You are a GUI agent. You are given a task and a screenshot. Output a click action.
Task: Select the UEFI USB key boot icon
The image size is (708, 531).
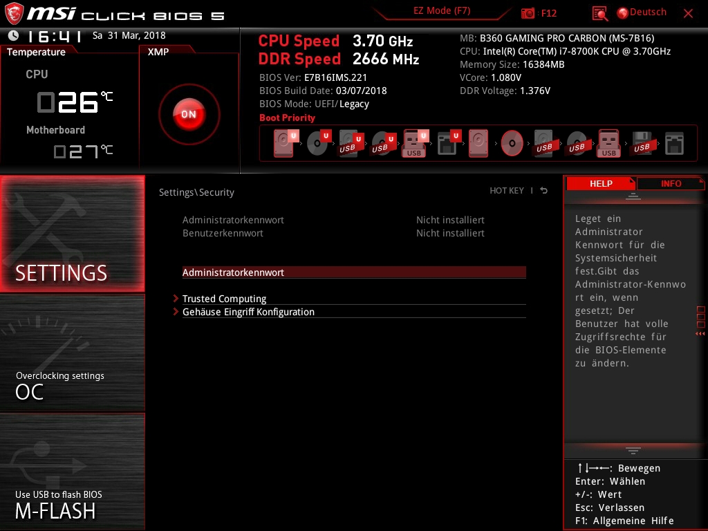(x=415, y=143)
